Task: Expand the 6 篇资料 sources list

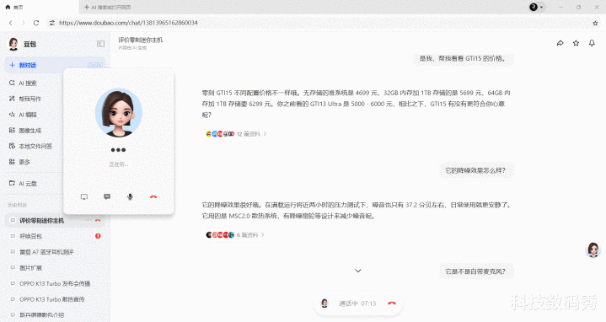Action: pyautogui.click(x=235, y=234)
